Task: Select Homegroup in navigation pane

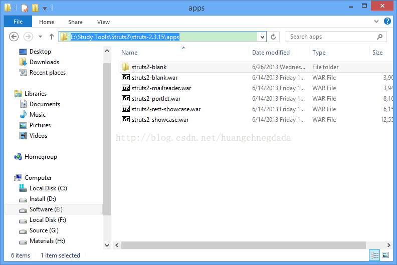Action: pos(41,157)
